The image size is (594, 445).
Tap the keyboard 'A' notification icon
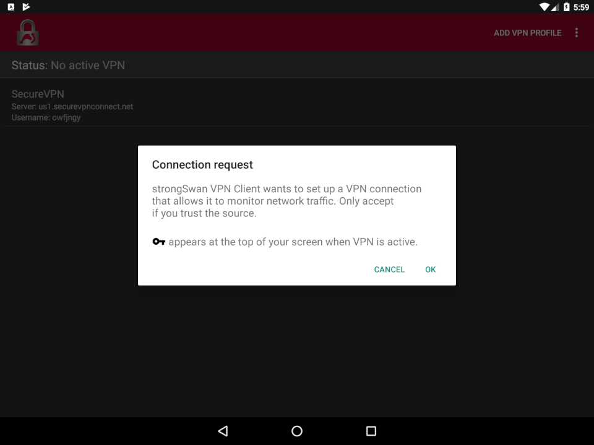tap(11, 7)
